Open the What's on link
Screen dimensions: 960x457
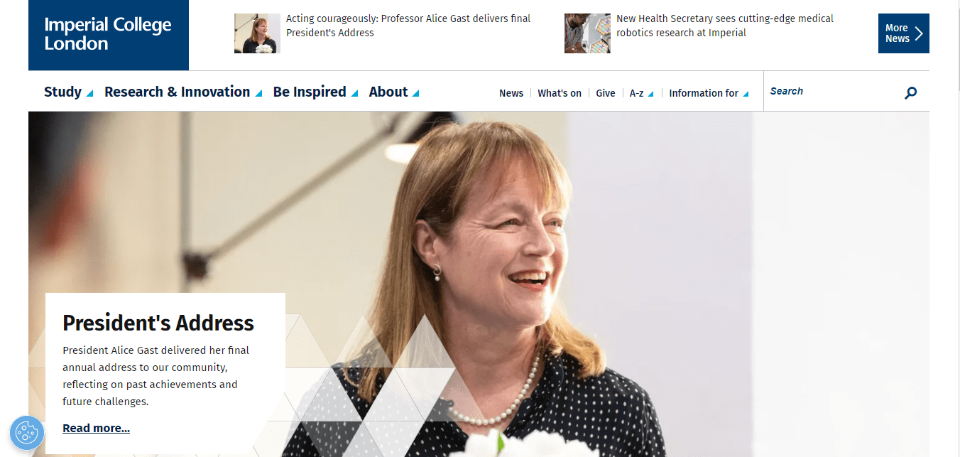(560, 93)
